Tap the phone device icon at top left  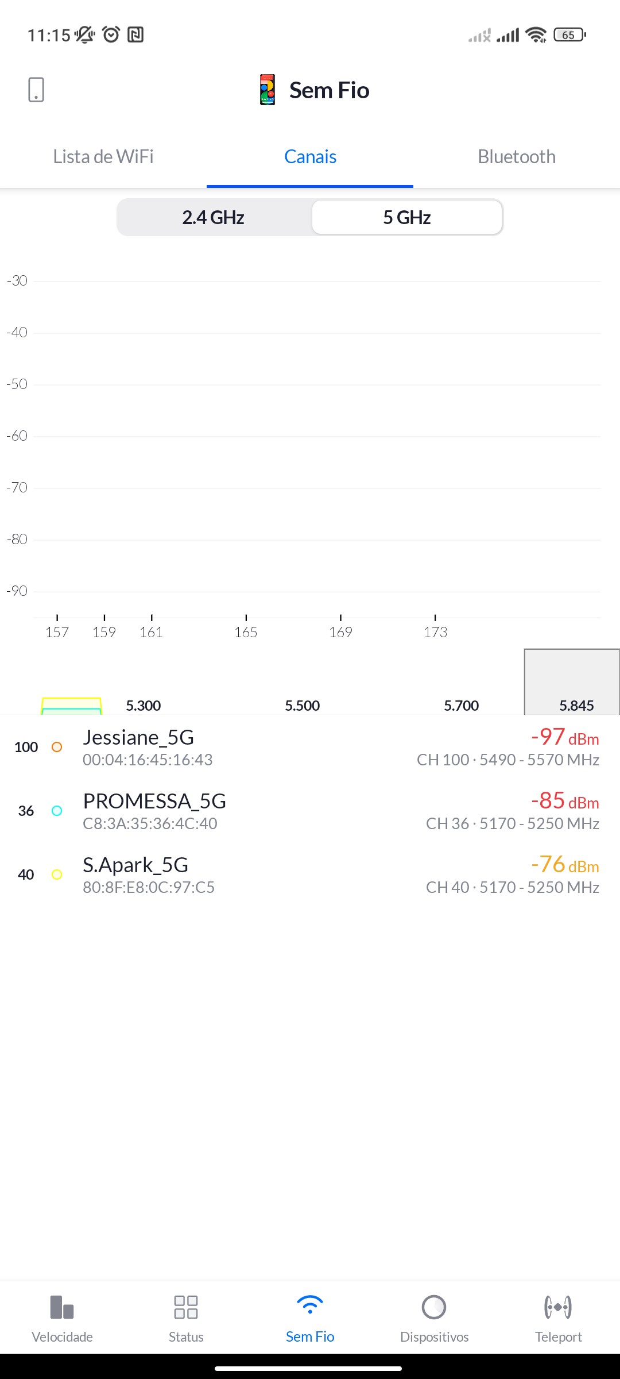36,90
